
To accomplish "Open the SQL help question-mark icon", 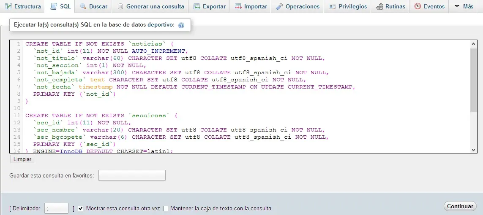I will tap(181, 25).
